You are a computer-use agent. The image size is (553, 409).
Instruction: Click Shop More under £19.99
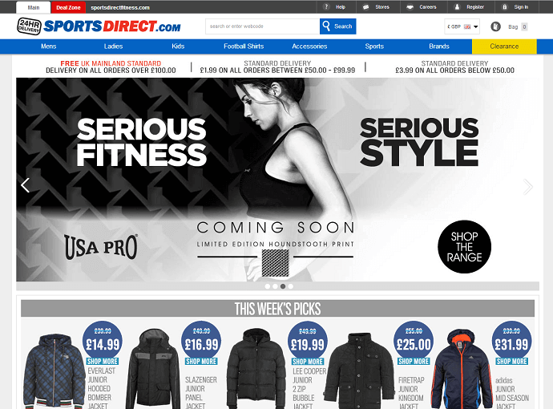click(308, 362)
